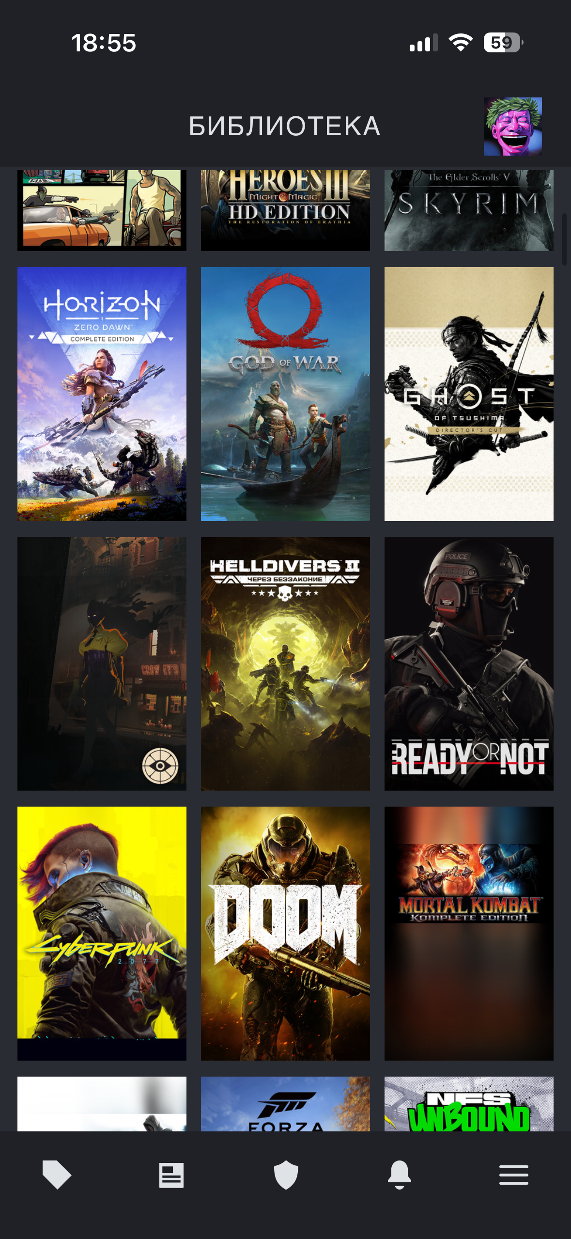The height and width of the screenshot is (1239, 571).
Task: Open the Store tag icon tab
Action: 57,1175
